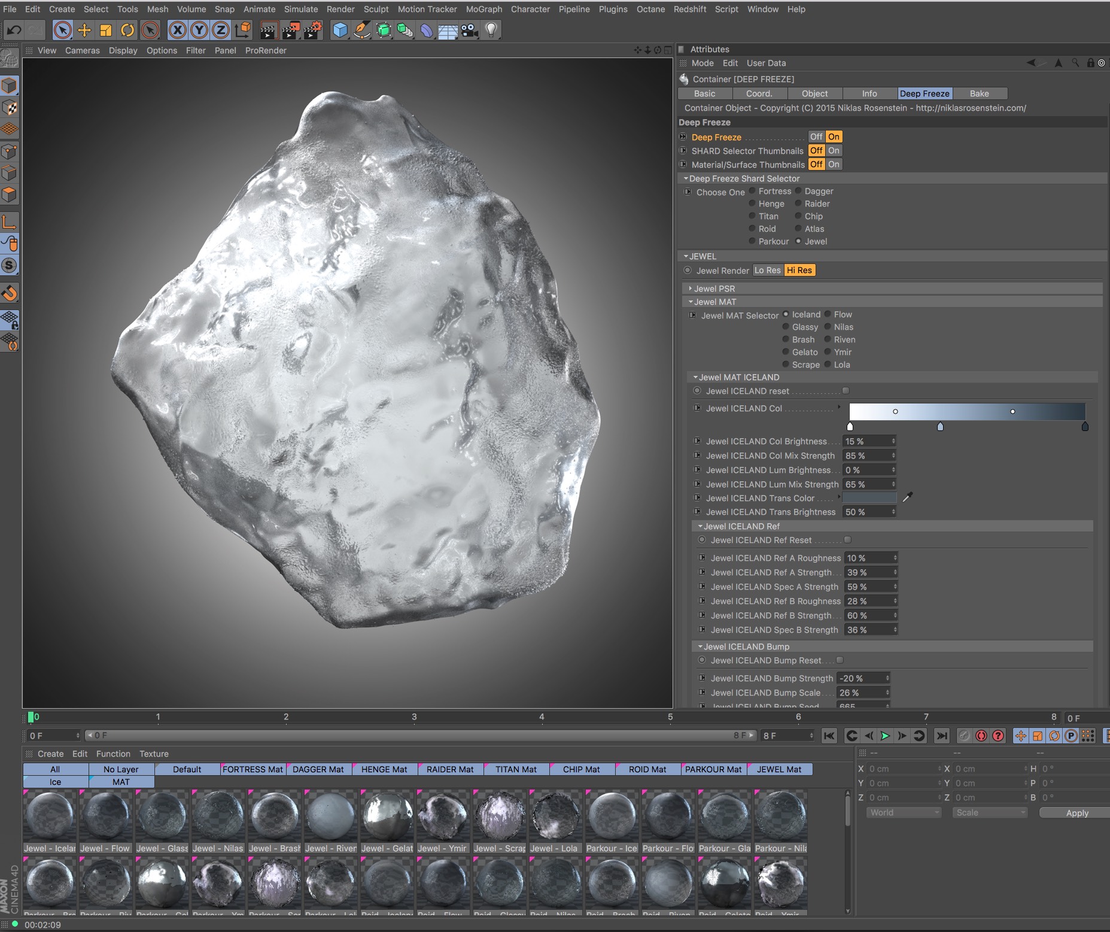This screenshot has height=932, width=1110.
Task: Open the Floor environment objects icon
Action: [x=448, y=30]
